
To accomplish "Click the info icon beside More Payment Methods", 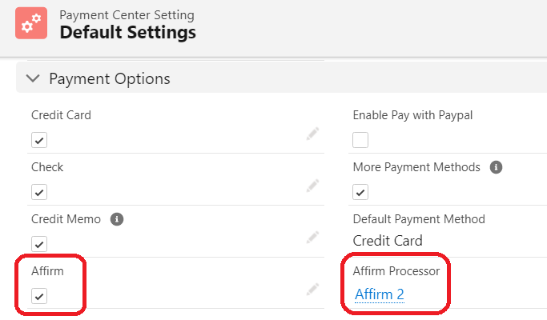I will pos(496,167).
